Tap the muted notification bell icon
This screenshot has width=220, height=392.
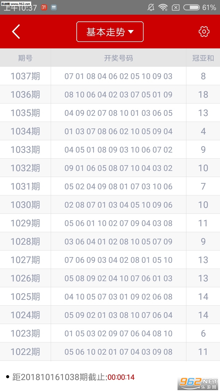point(151,7)
